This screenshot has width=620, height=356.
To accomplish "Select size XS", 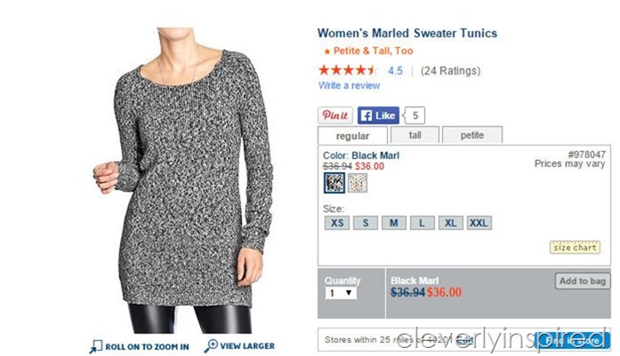I will [337, 223].
